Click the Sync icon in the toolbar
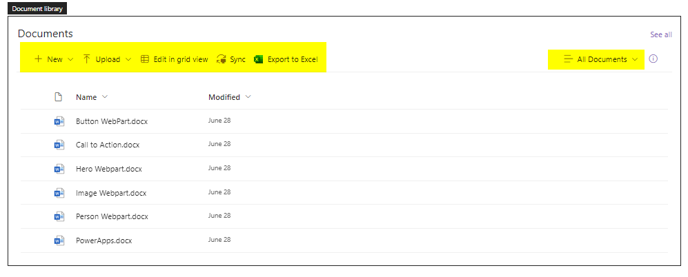The height and width of the screenshot is (277, 688). point(222,59)
